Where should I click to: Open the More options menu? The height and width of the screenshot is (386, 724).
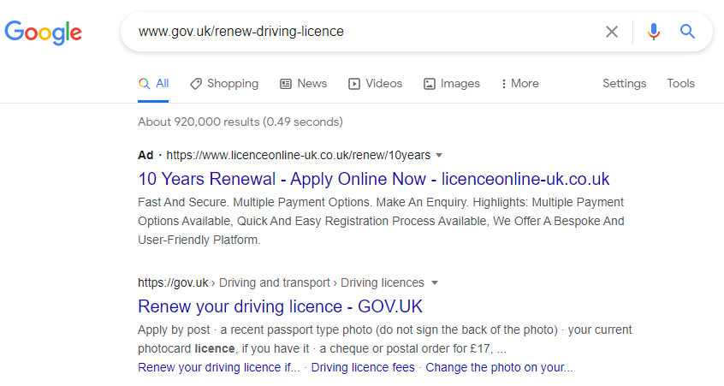[x=519, y=84]
